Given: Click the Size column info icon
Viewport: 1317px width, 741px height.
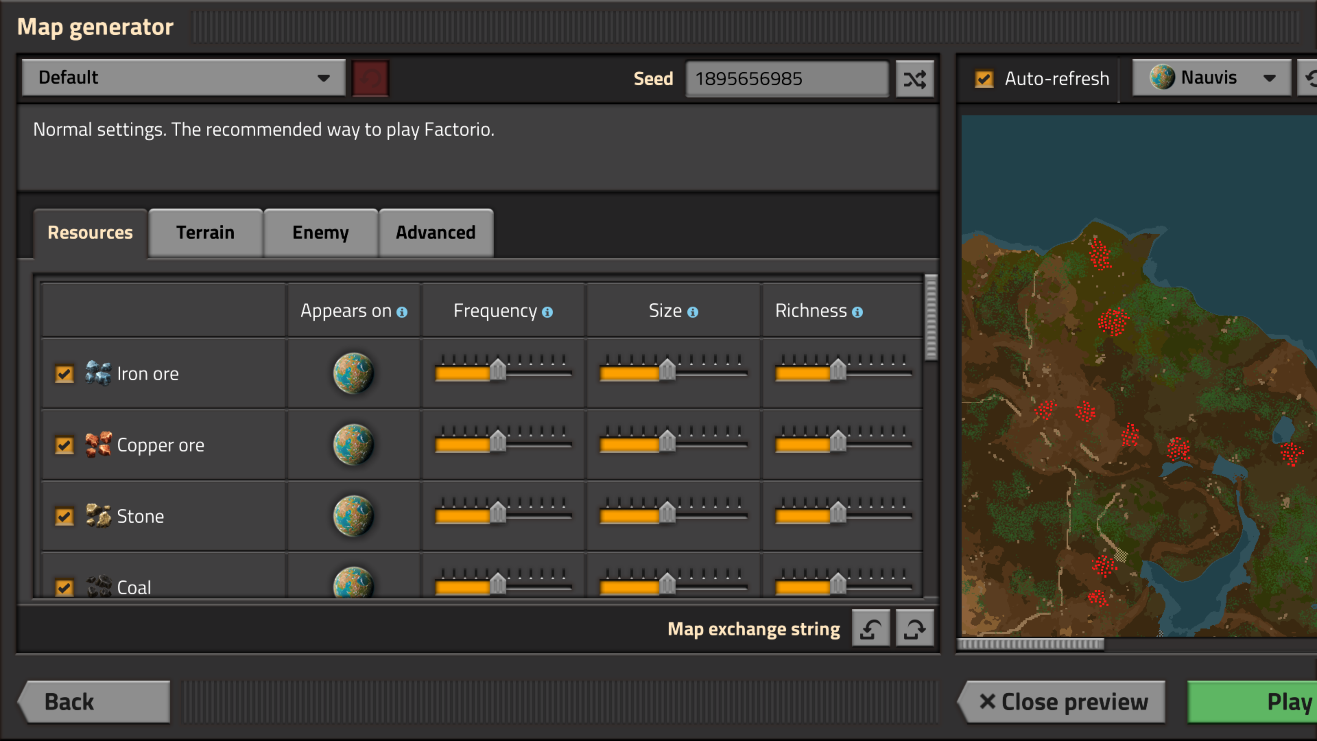Looking at the screenshot, I should click(x=692, y=312).
